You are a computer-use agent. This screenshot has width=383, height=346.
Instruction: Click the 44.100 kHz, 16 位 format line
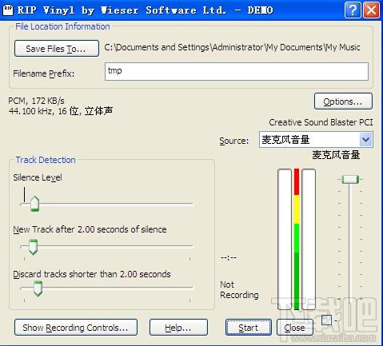click(x=61, y=111)
